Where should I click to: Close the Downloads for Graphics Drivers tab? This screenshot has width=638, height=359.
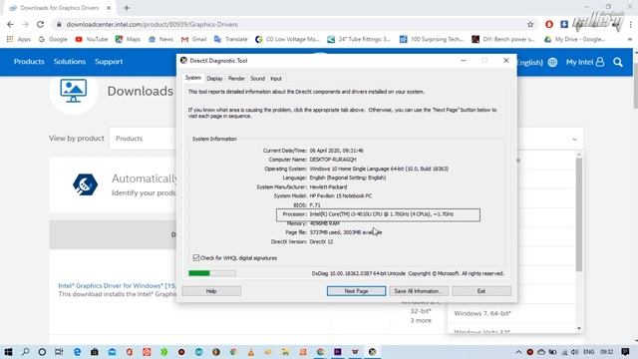click(x=109, y=8)
